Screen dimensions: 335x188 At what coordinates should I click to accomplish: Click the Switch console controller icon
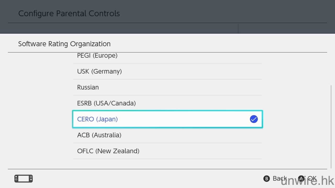pyautogui.click(x=24, y=179)
